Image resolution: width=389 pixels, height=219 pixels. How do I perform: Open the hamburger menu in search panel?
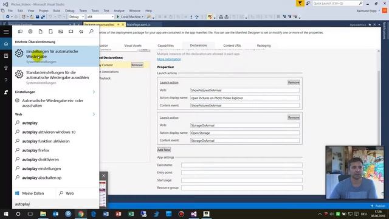pyautogui.click(x=6, y=32)
